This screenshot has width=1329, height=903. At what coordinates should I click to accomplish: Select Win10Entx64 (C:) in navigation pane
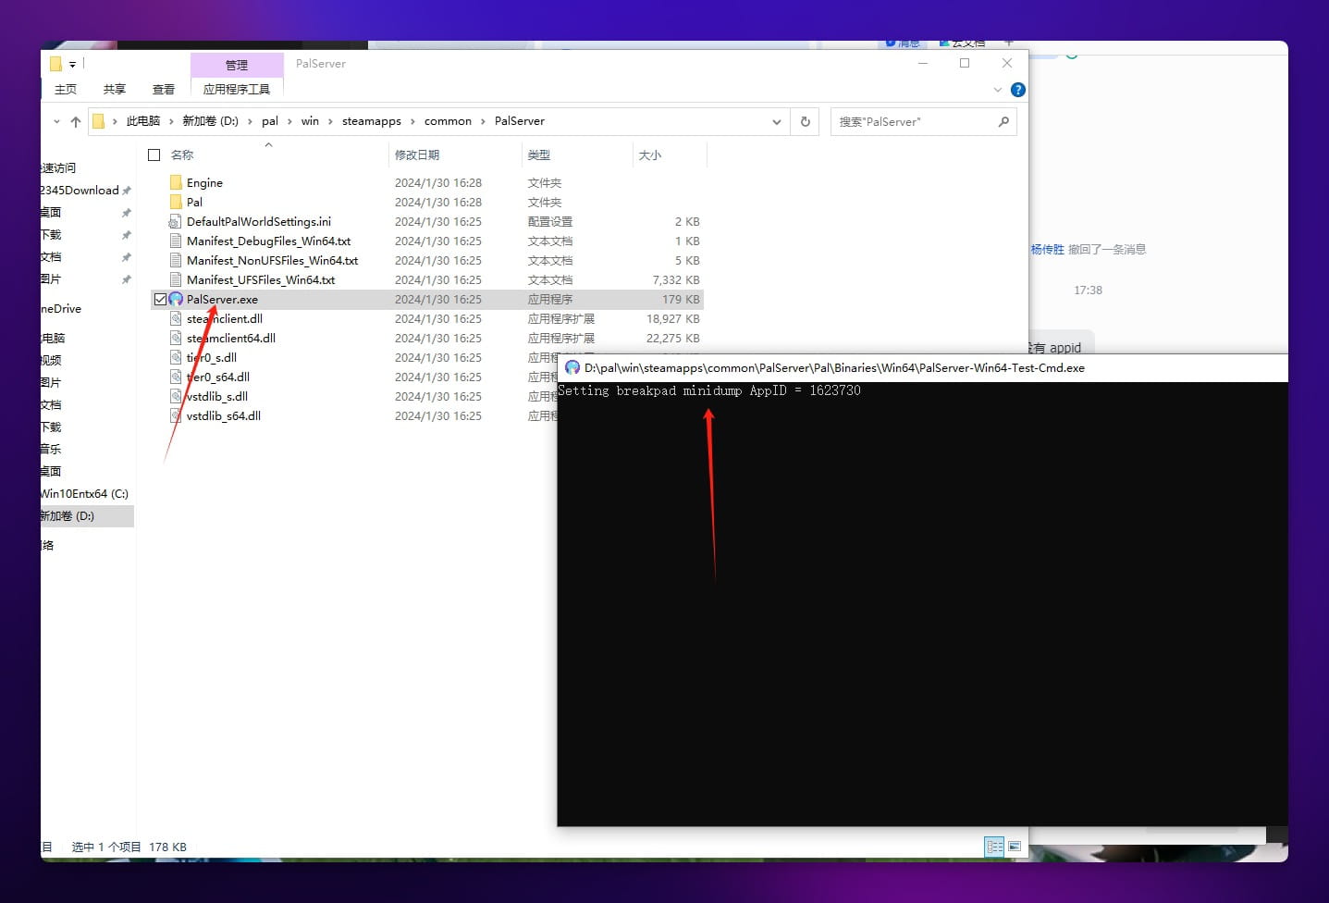pos(84,494)
